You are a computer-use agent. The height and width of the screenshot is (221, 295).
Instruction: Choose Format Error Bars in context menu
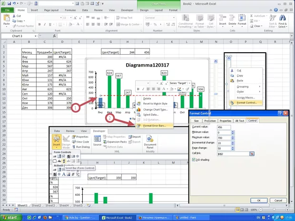(154, 126)
